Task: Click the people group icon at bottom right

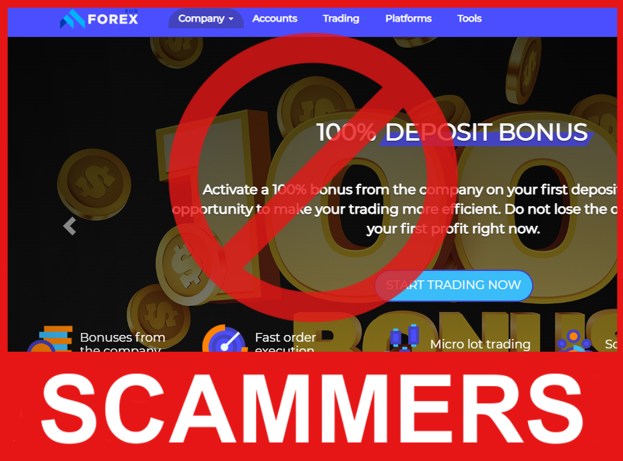Action: (575, 340)
